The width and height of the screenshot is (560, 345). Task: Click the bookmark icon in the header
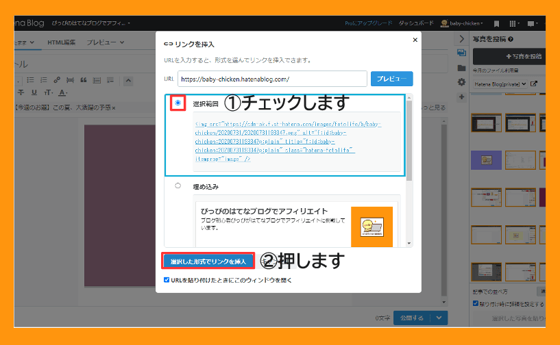coord(496,23)
